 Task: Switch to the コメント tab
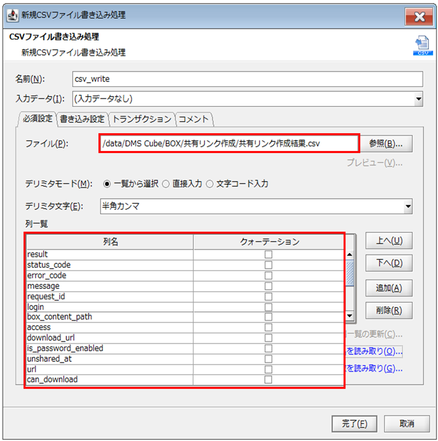coord(194,119)
